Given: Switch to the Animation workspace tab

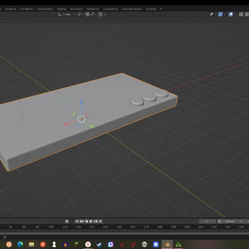Looking at the screenshot, I should 77,9.
